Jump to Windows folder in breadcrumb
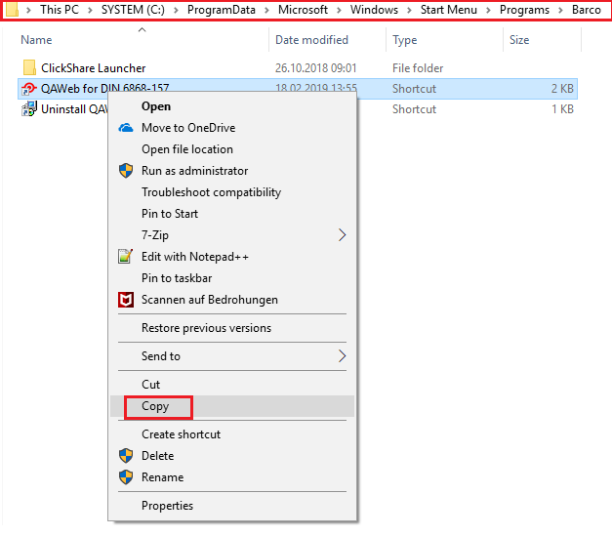 (x=374, y=10)
